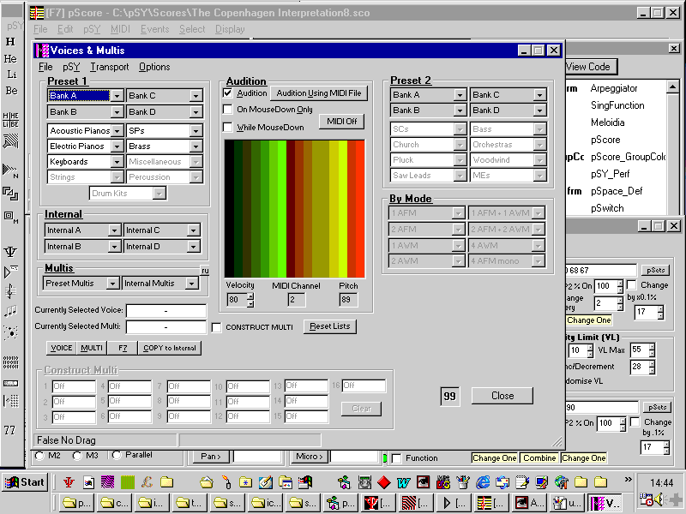The image size is (686, 514).
Task: Click the musical notes icon in left toolbar
Action: point(10,311)
